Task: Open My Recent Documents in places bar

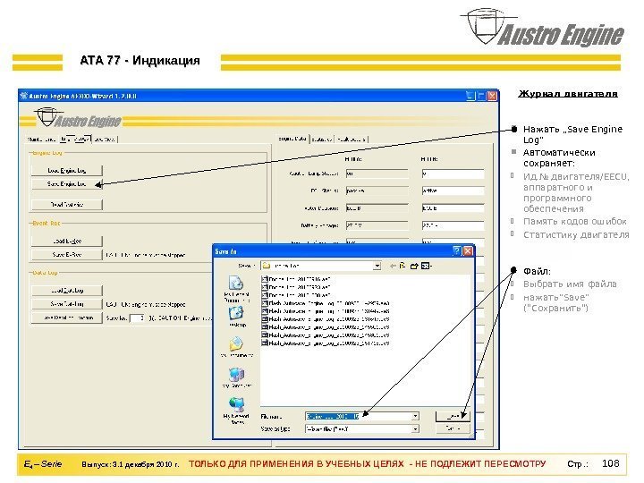Action: coord(236,289)
